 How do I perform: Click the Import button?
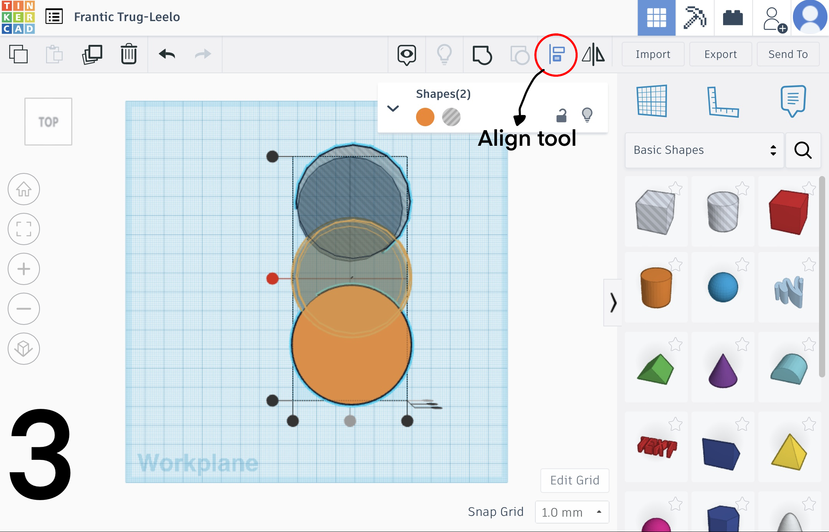(x=653, y=54)
